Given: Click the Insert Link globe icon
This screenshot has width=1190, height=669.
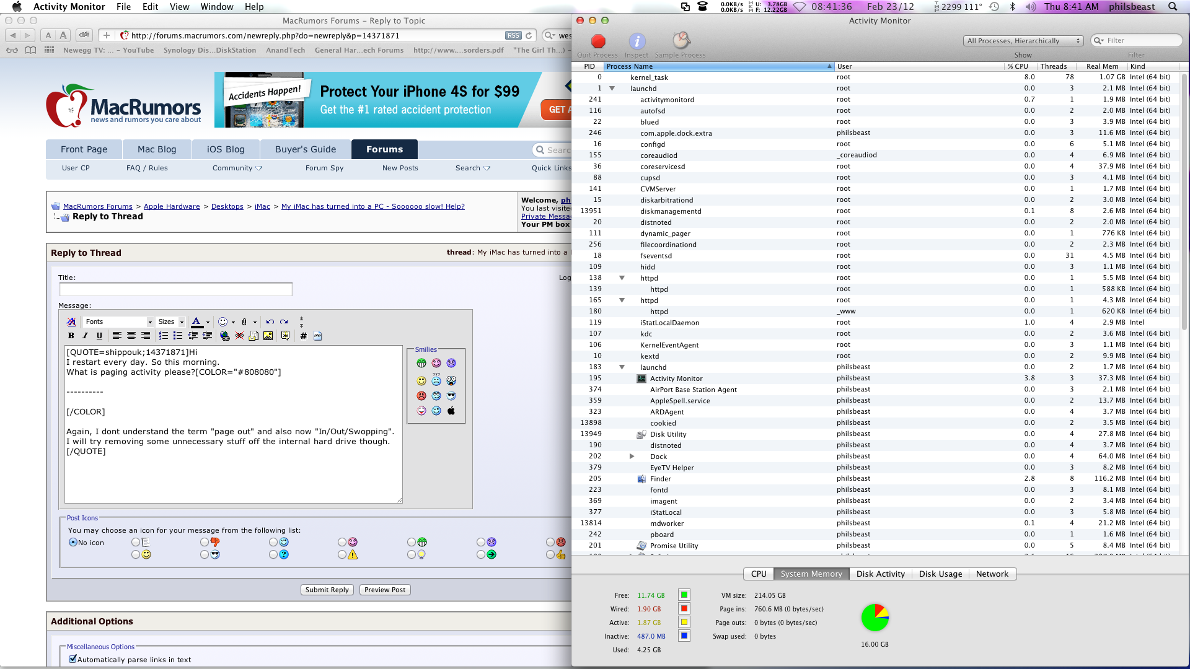Looking at the screenshot, I should (x=224, y=336).
